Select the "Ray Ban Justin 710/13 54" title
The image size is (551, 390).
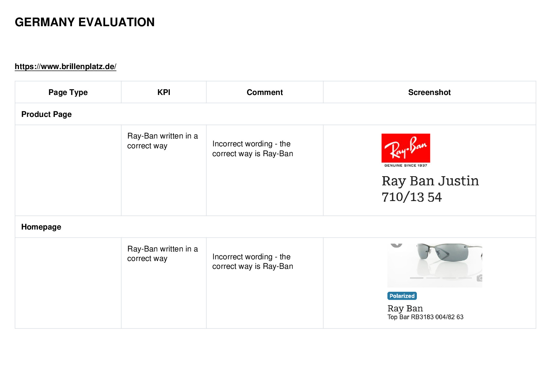430,189
